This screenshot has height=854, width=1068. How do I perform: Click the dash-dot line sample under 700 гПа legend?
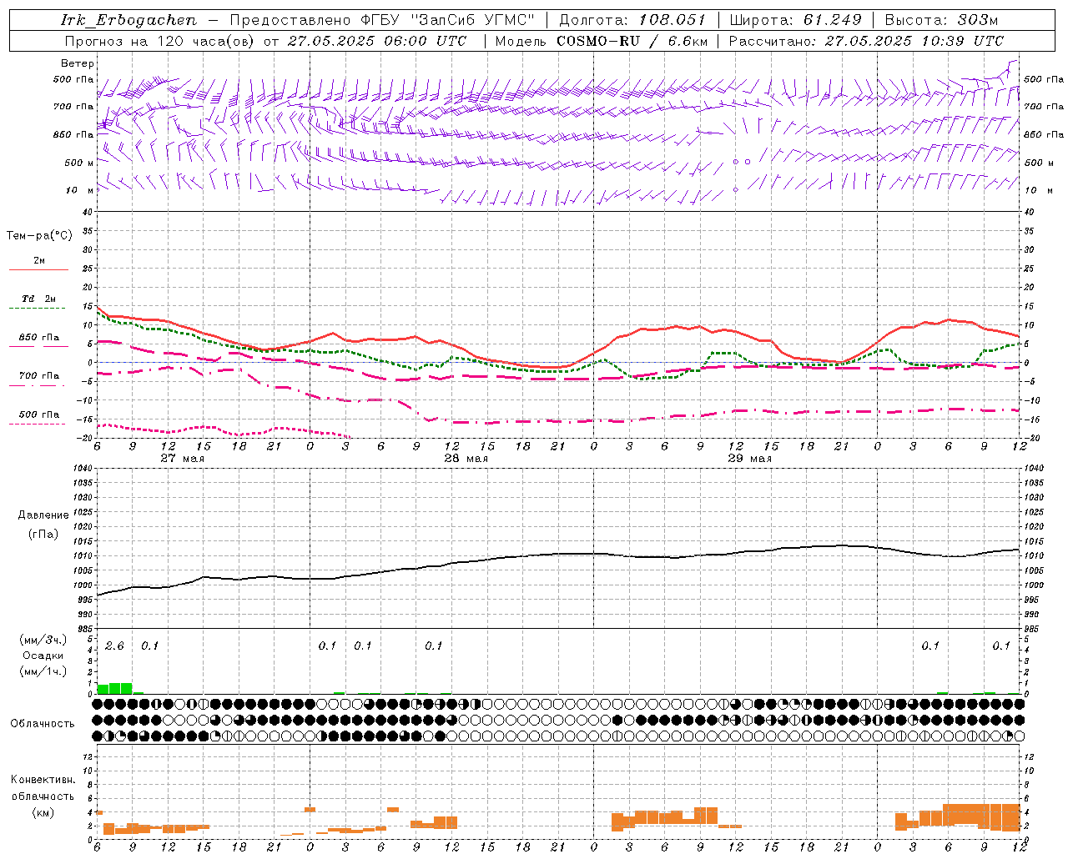tap(38, 385)
